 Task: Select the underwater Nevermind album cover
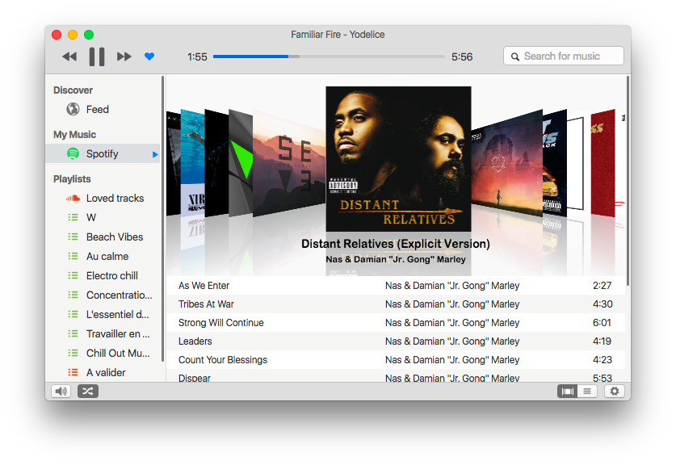point(193,164)
